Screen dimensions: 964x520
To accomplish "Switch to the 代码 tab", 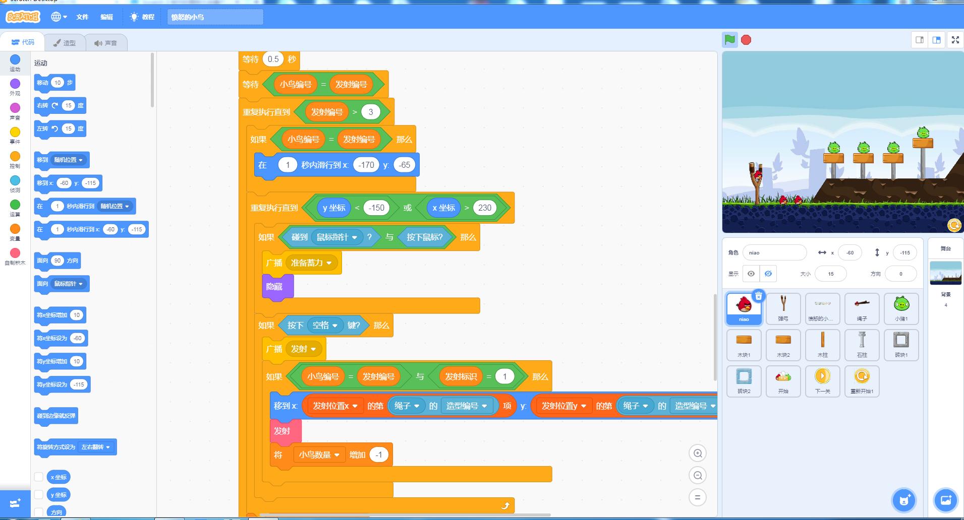I will click(x=23, y=42).
